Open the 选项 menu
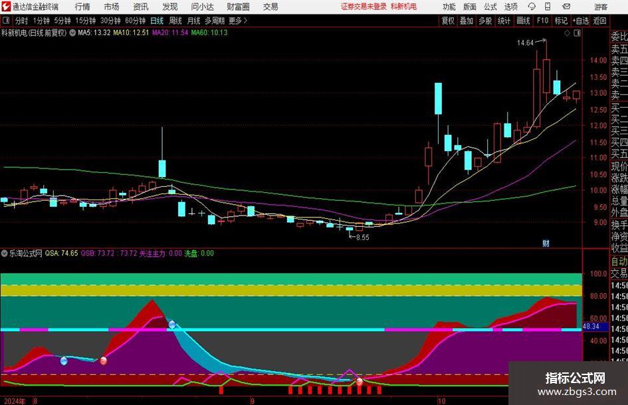 (x=510, y=7)
